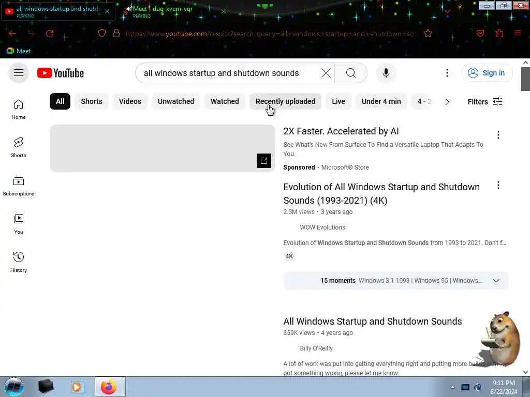The image size is (530, 397).
Task: Click the sponsored ad thumbnail placeholder
Action: point(162,148)
